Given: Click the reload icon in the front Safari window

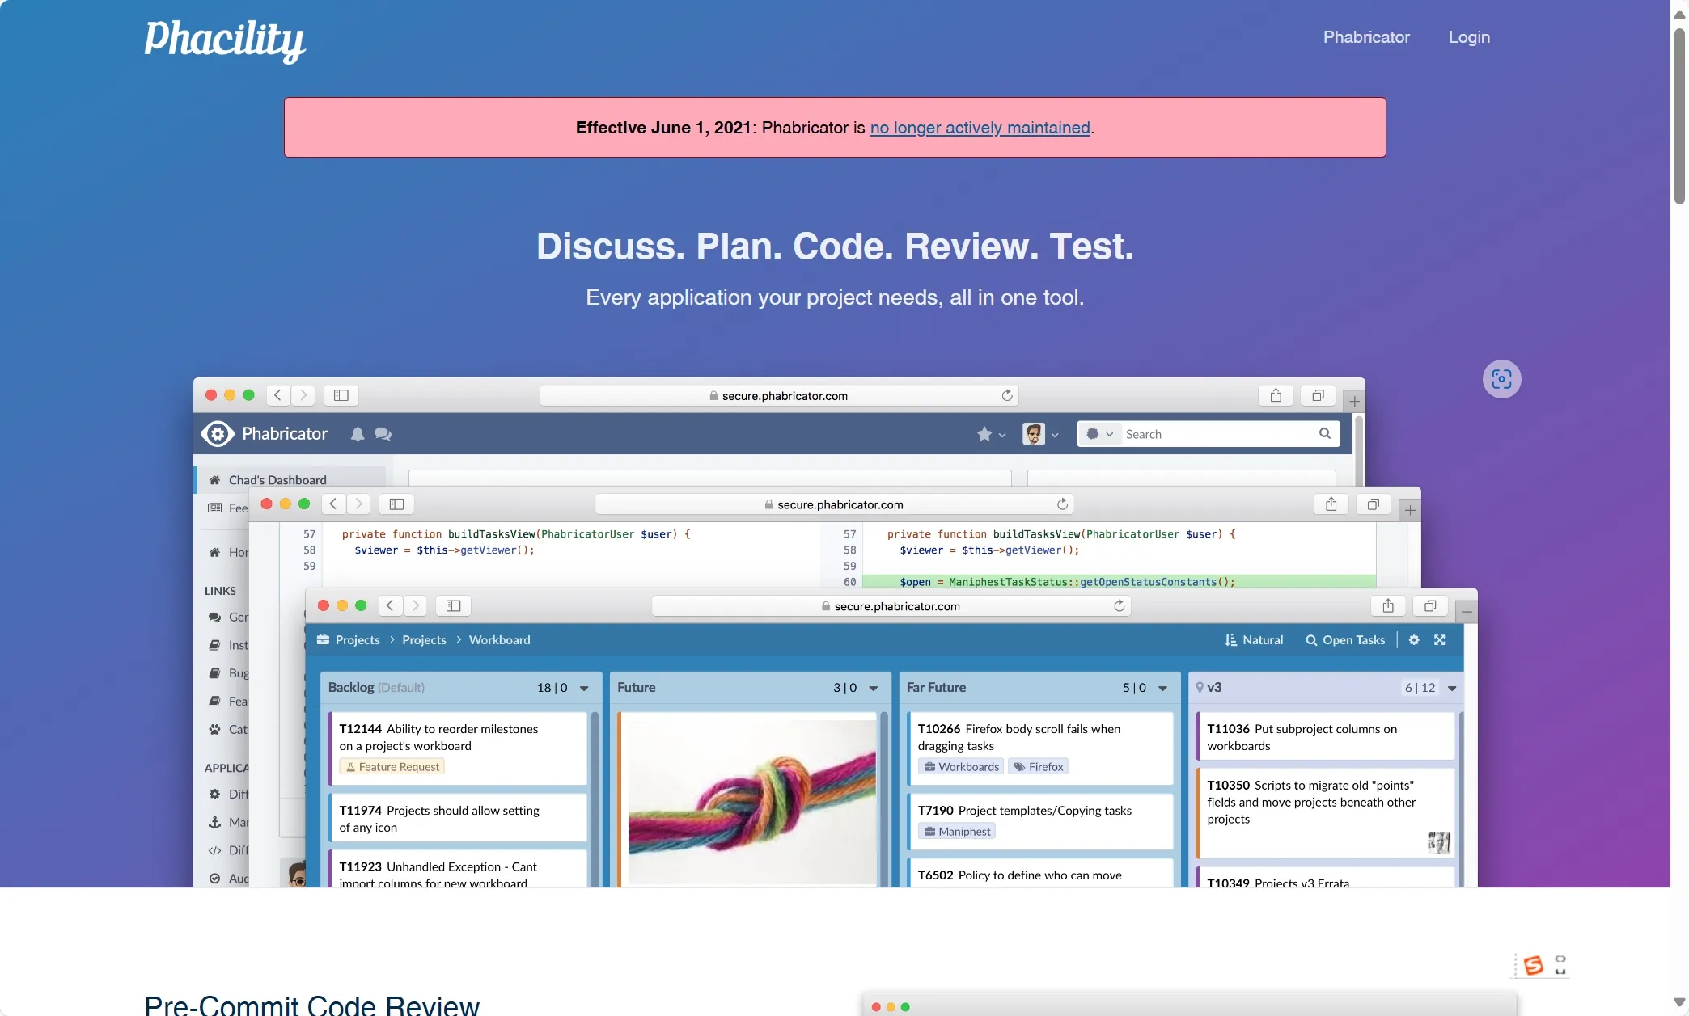Looking at the screenshot, I should pyautogui.click(x=1120, y=605).
